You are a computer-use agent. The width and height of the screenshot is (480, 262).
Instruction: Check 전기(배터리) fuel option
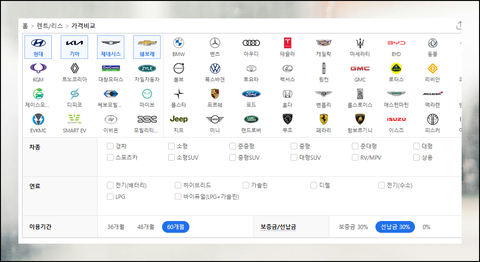(110, 185)
